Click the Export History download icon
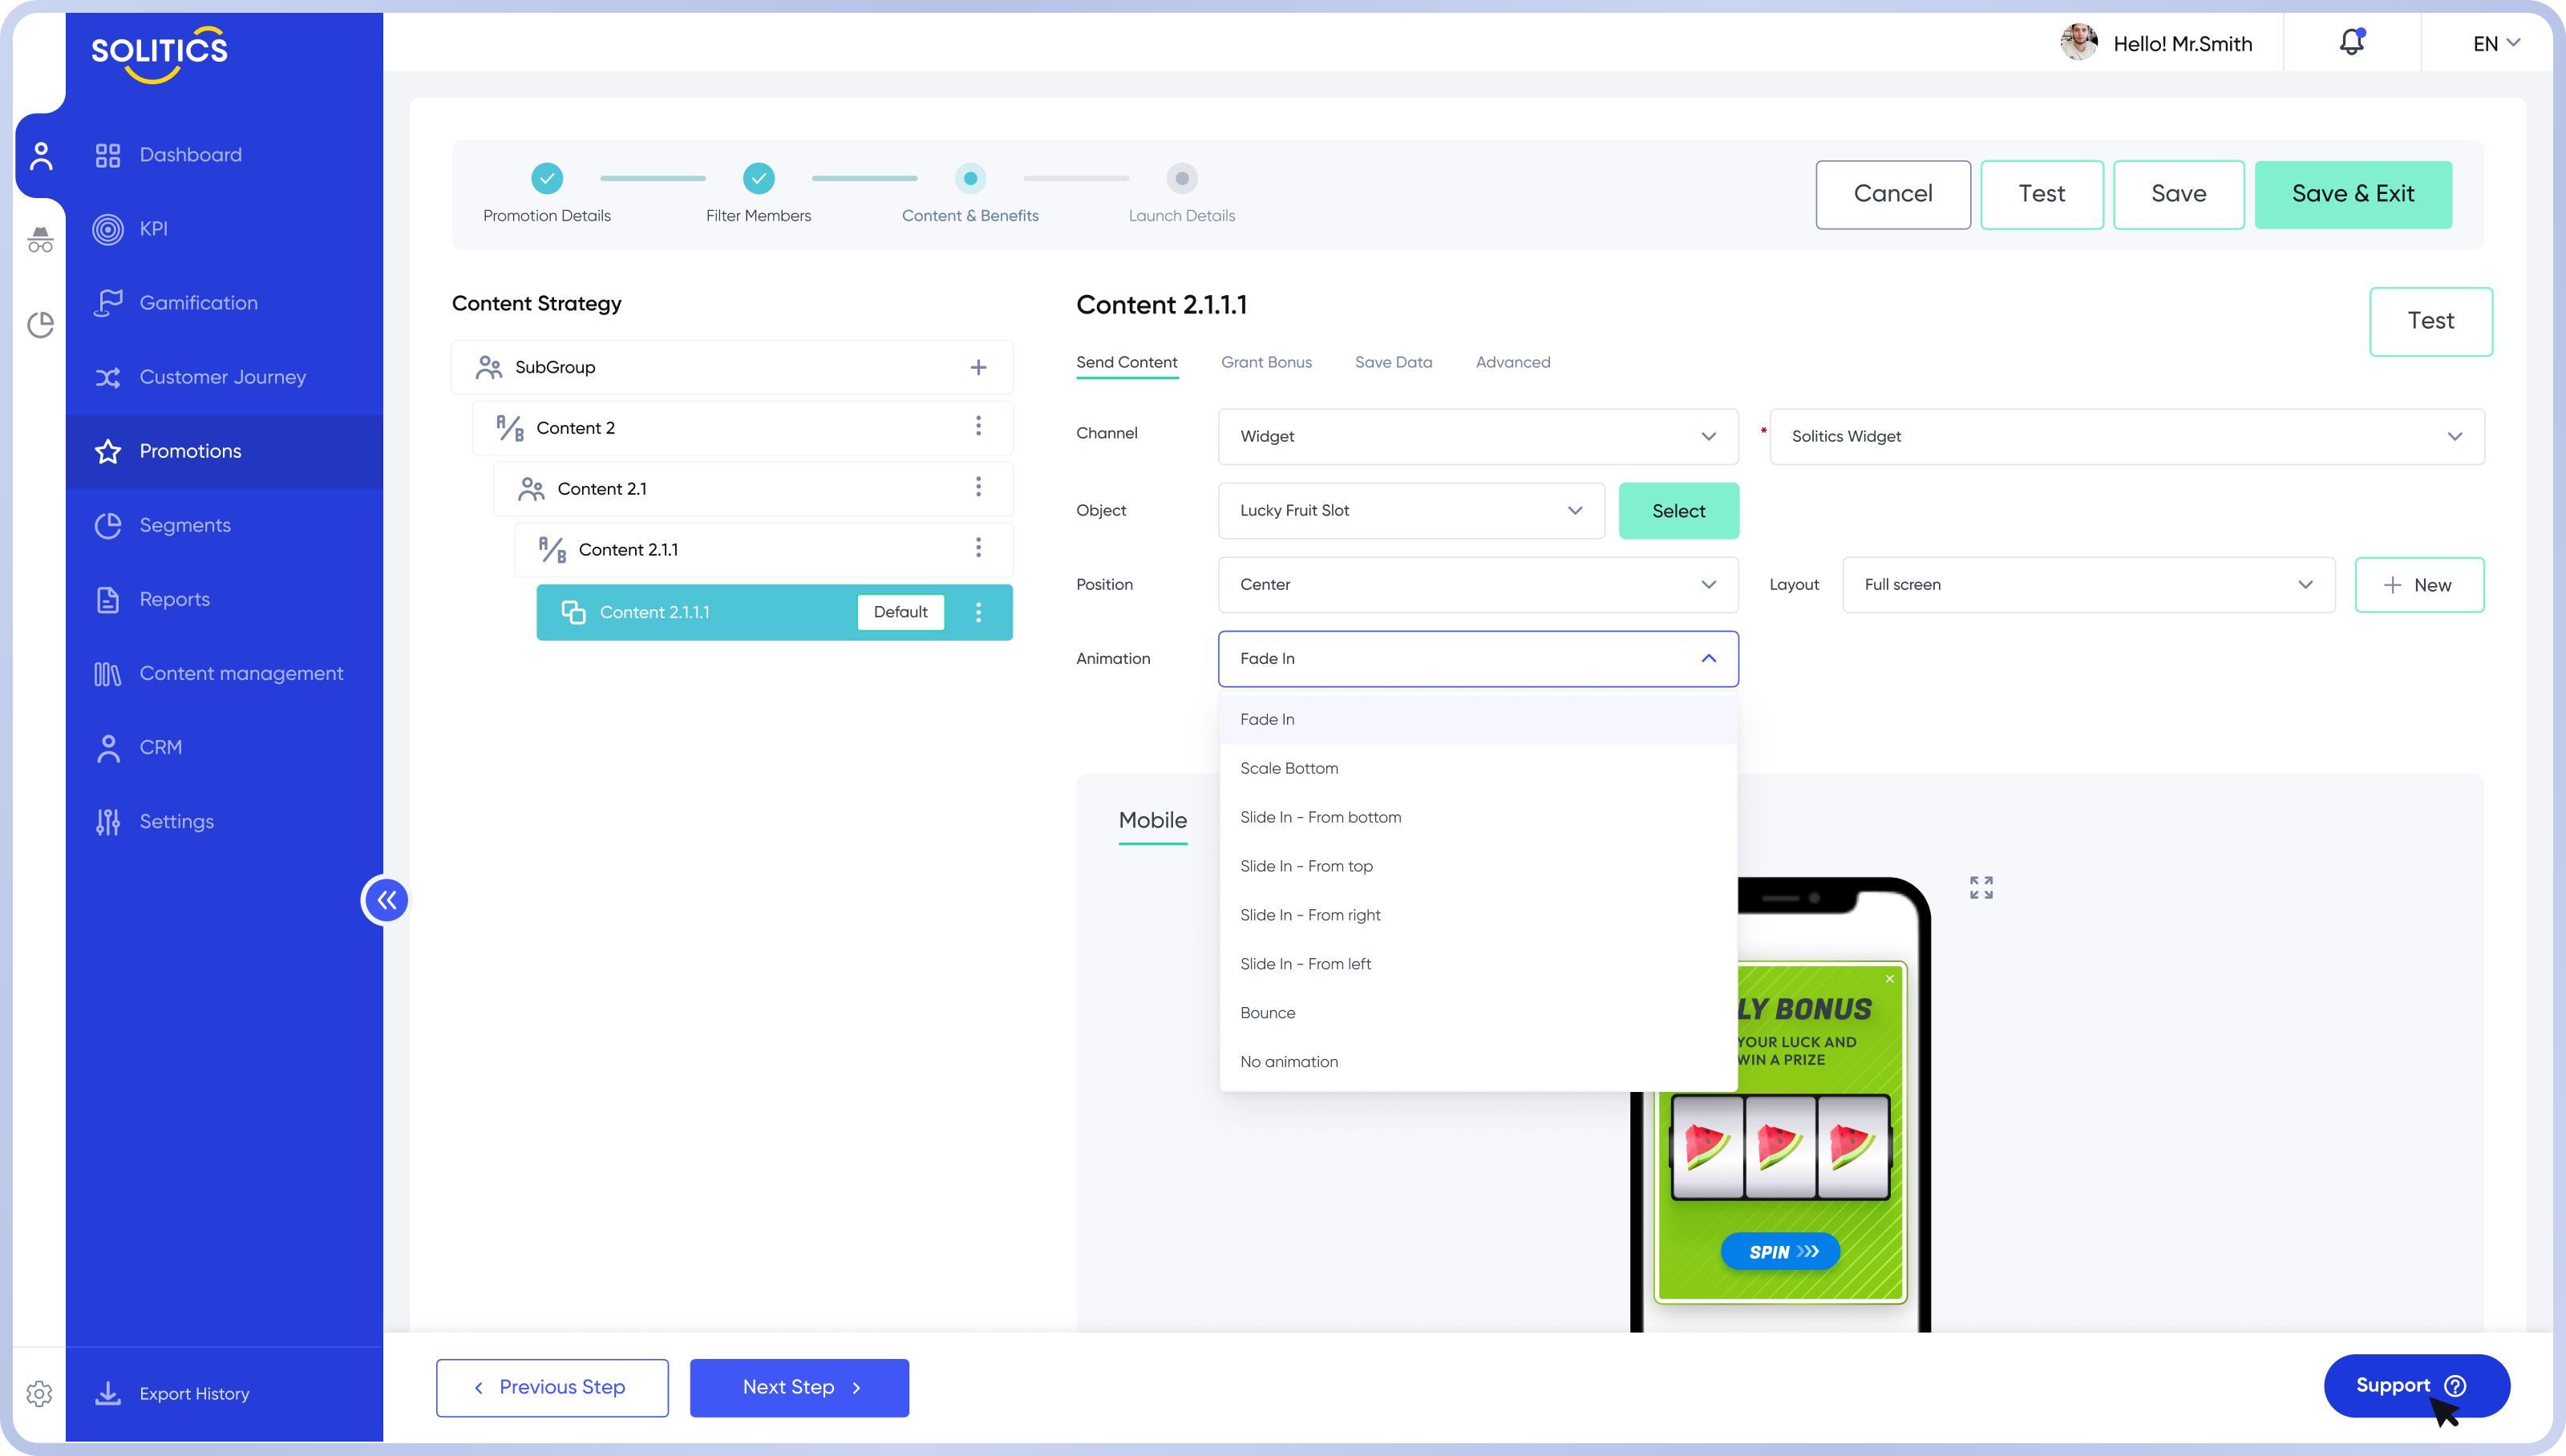Screen dimensions: 2566x1456 tap(108, 1393)
